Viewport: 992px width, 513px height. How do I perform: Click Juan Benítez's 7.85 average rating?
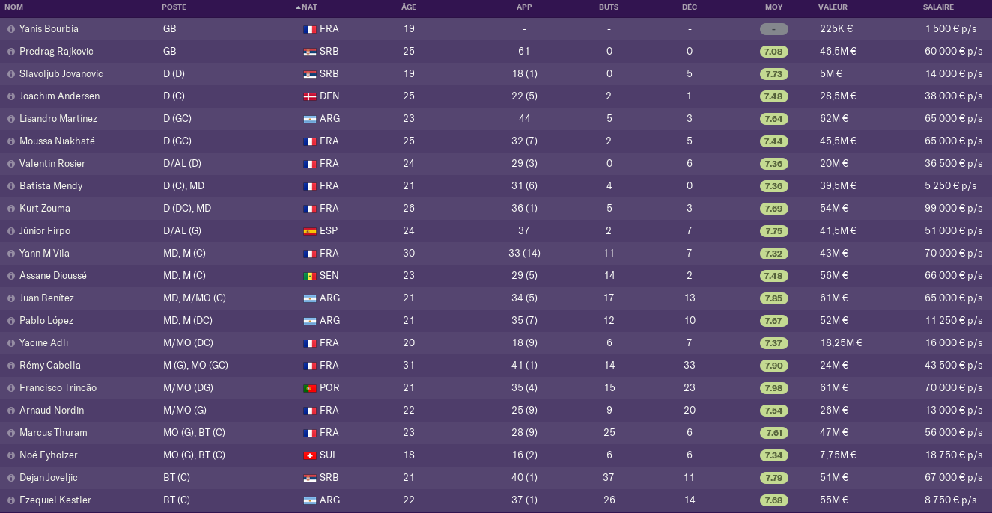click(x=774, y=298)
